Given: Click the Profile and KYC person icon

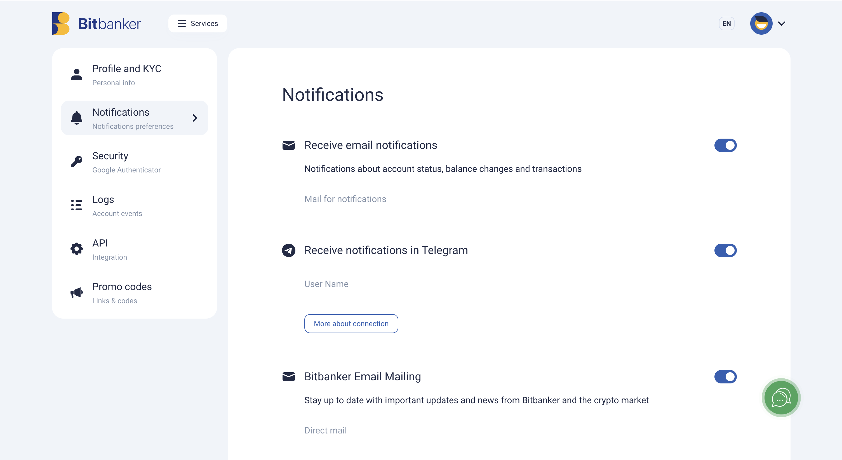Looking at the screenshot, I should 76,74.
